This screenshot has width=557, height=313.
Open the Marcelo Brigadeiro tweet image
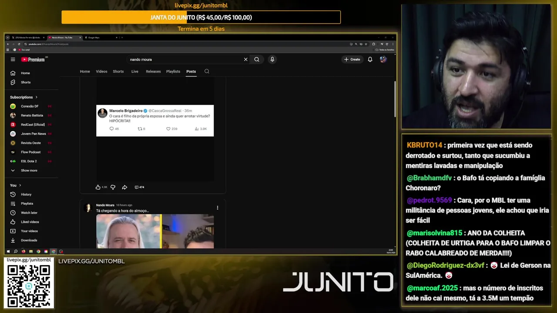pyautogui.click(x=155, y=120)
